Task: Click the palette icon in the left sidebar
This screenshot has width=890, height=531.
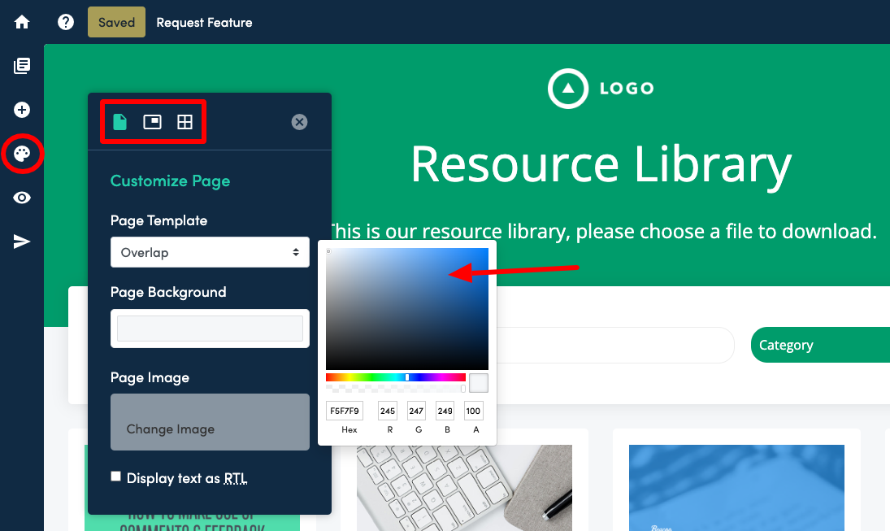Action: (22, 153)
